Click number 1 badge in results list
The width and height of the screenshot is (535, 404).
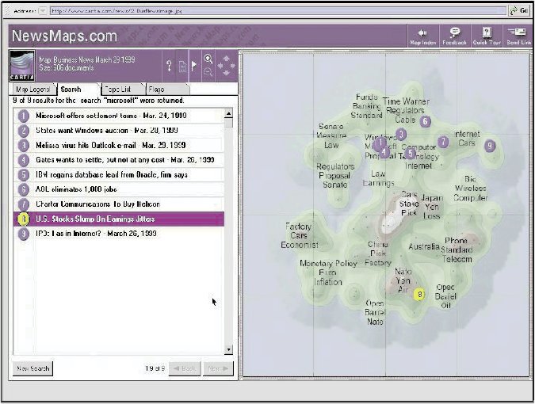tap(23, 116)
